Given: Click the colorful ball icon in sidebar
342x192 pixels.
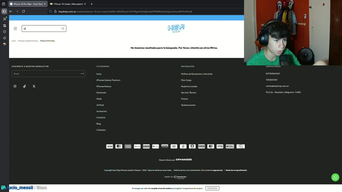Looking at the screenshot, I should click(5, 44).
